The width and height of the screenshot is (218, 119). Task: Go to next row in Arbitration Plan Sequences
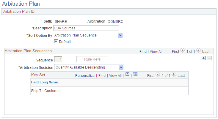tap(199, 50)
